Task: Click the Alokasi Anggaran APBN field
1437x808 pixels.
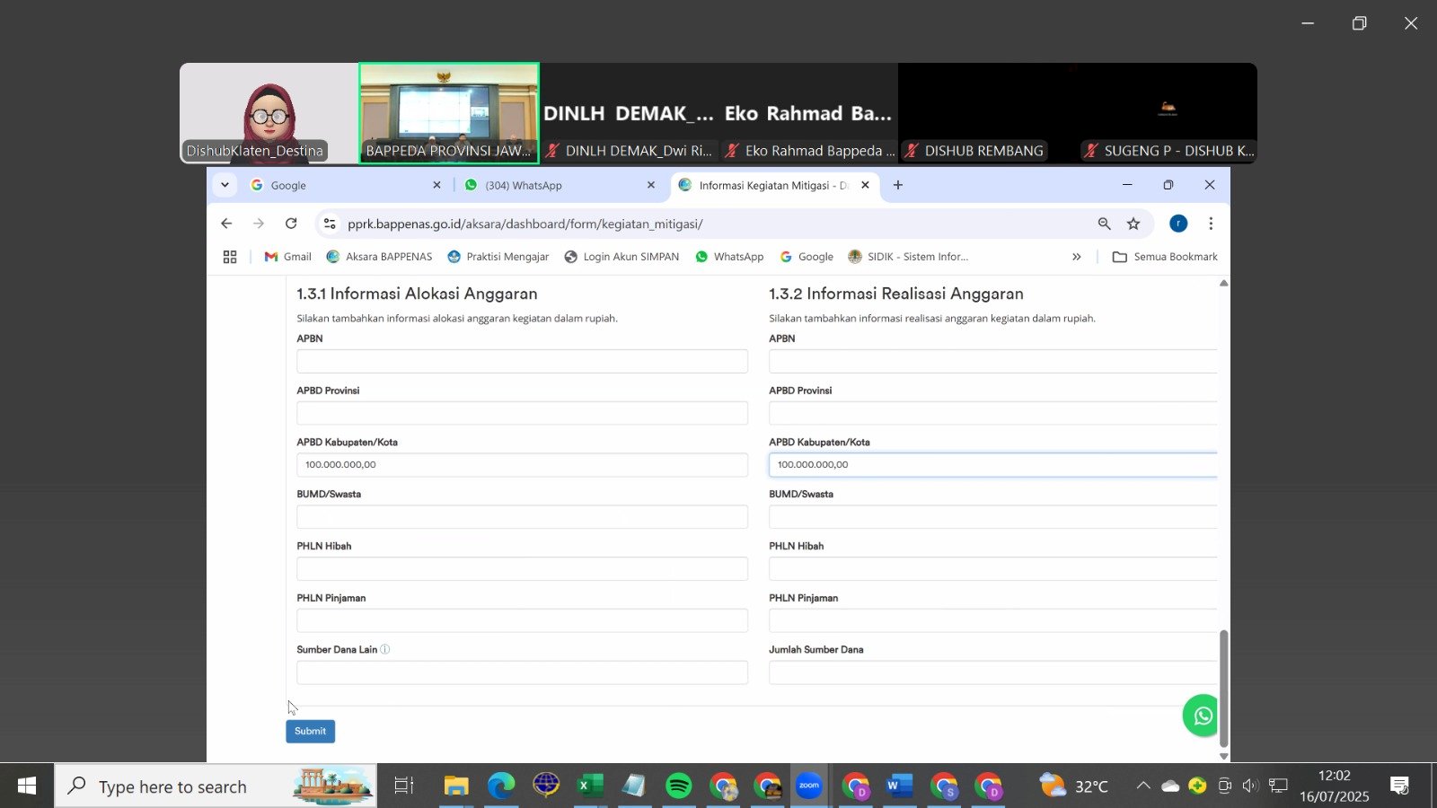Action: 522,361
